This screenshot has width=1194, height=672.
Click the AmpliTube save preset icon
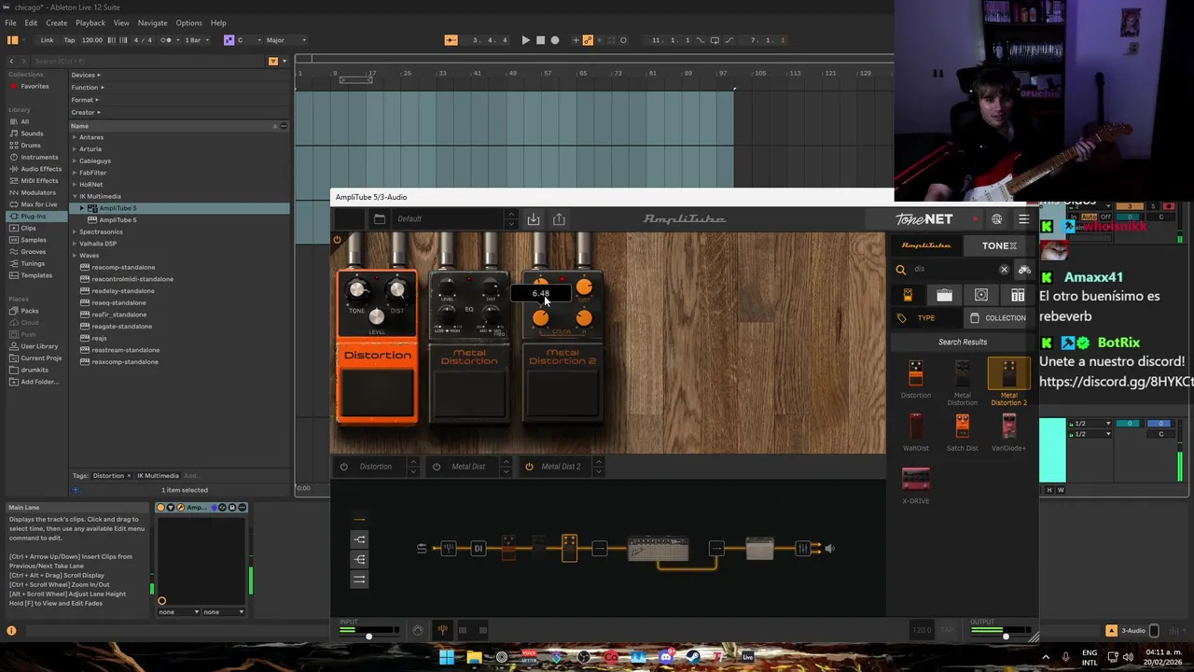coord(534,218)
